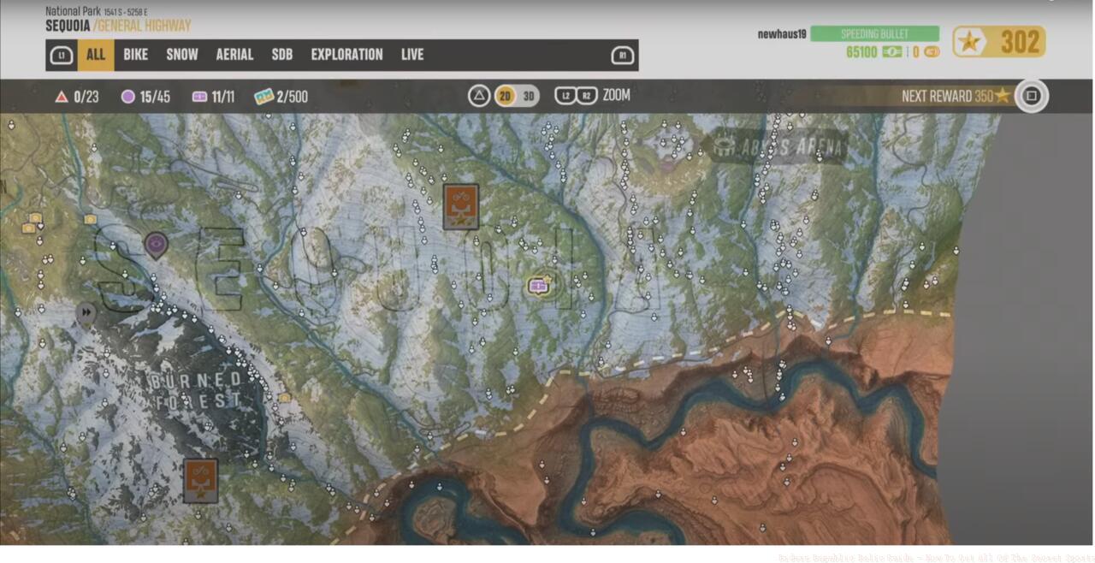1095x563 pixels.
Task: Switch to the BIKE filter tab
Action: [135, 55]
